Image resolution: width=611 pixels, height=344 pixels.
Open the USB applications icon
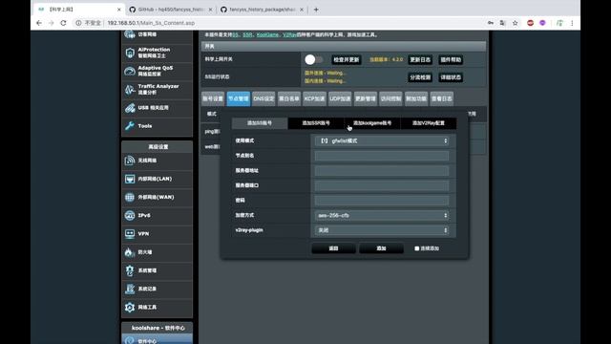coord(130,108)
